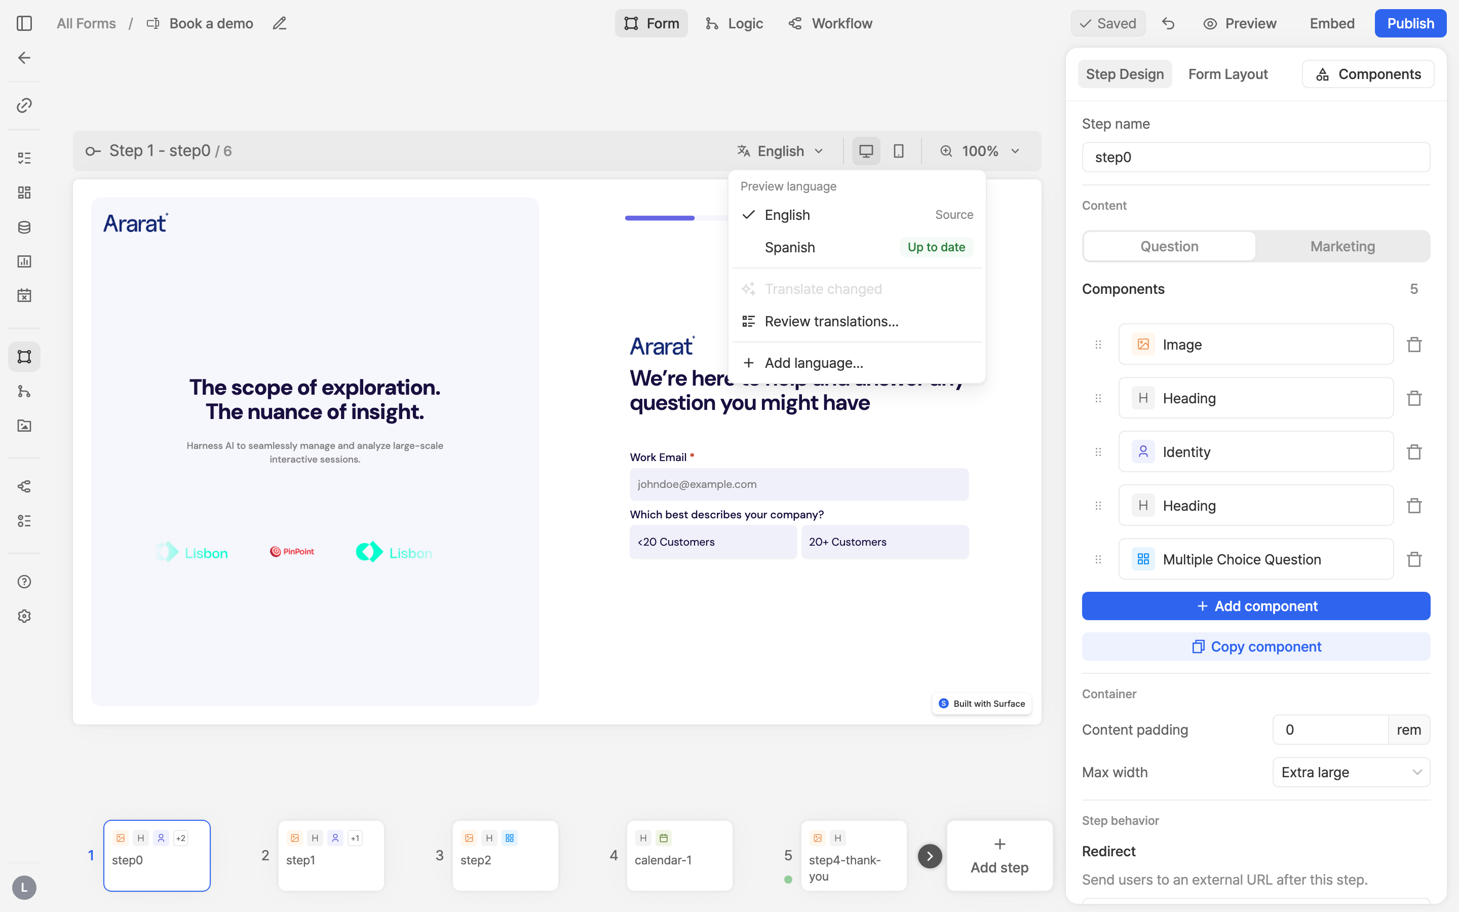Open the 100% zoom dropdown

[981, 151]
